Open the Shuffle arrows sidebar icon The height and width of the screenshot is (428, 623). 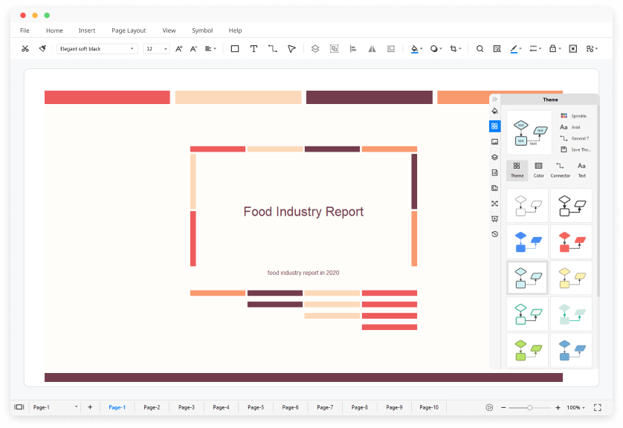coord(494,204)
